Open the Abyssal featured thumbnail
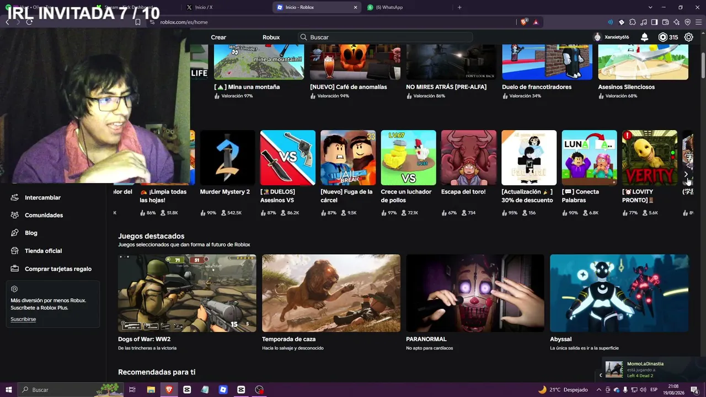 click(x=619, y=293)
